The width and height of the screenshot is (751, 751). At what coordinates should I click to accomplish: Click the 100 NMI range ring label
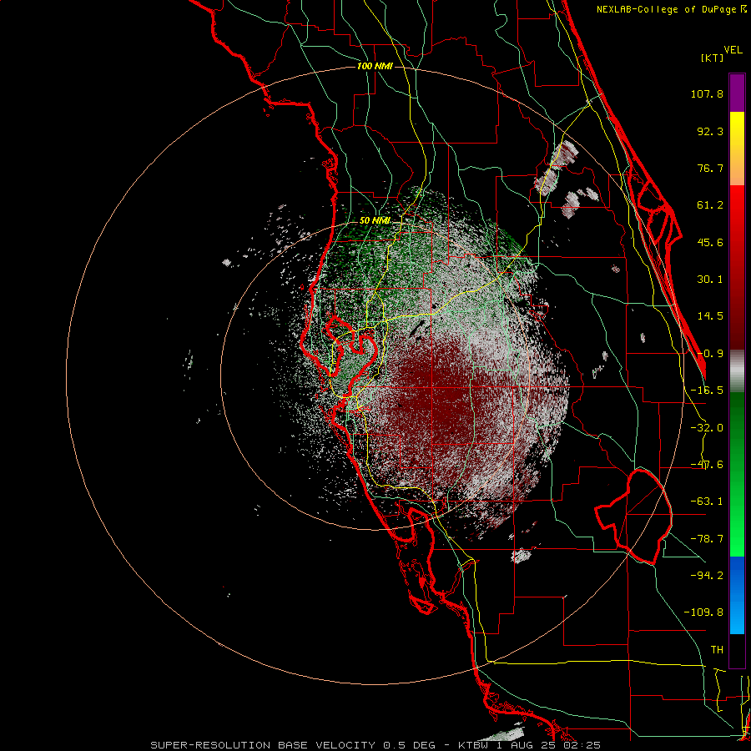tap(375, 66)
